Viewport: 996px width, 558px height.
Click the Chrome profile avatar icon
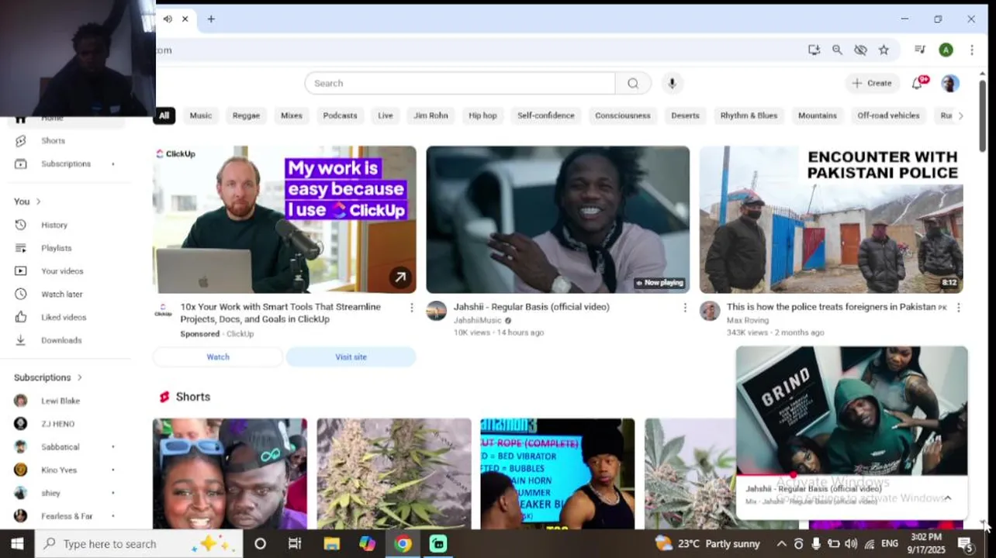click(946, 50)
